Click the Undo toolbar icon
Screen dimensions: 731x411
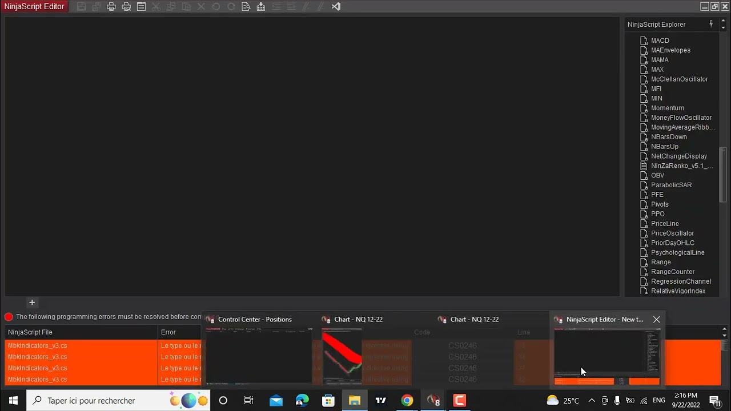coord(216,7)
